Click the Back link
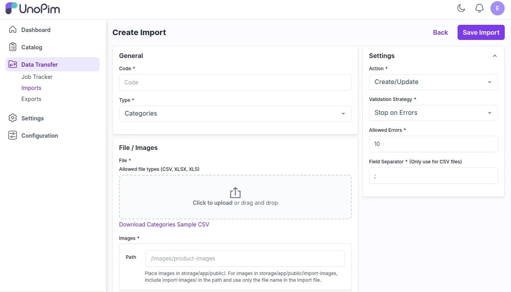Viewport: 511px width, 292px height. (440, 32)
